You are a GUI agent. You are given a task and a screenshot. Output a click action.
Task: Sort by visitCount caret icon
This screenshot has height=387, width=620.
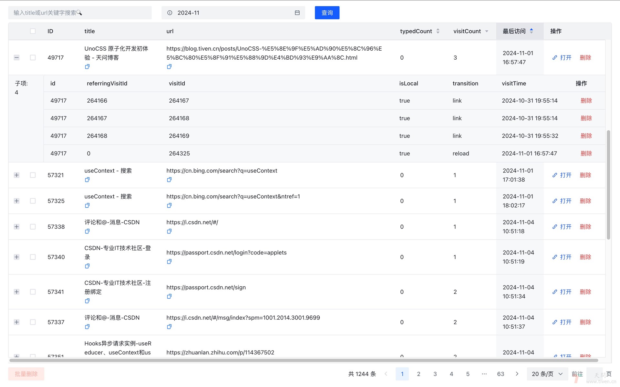[x=487, y=31]
